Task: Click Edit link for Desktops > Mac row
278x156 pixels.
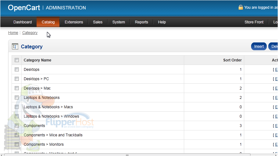Action: click(276, 88)
